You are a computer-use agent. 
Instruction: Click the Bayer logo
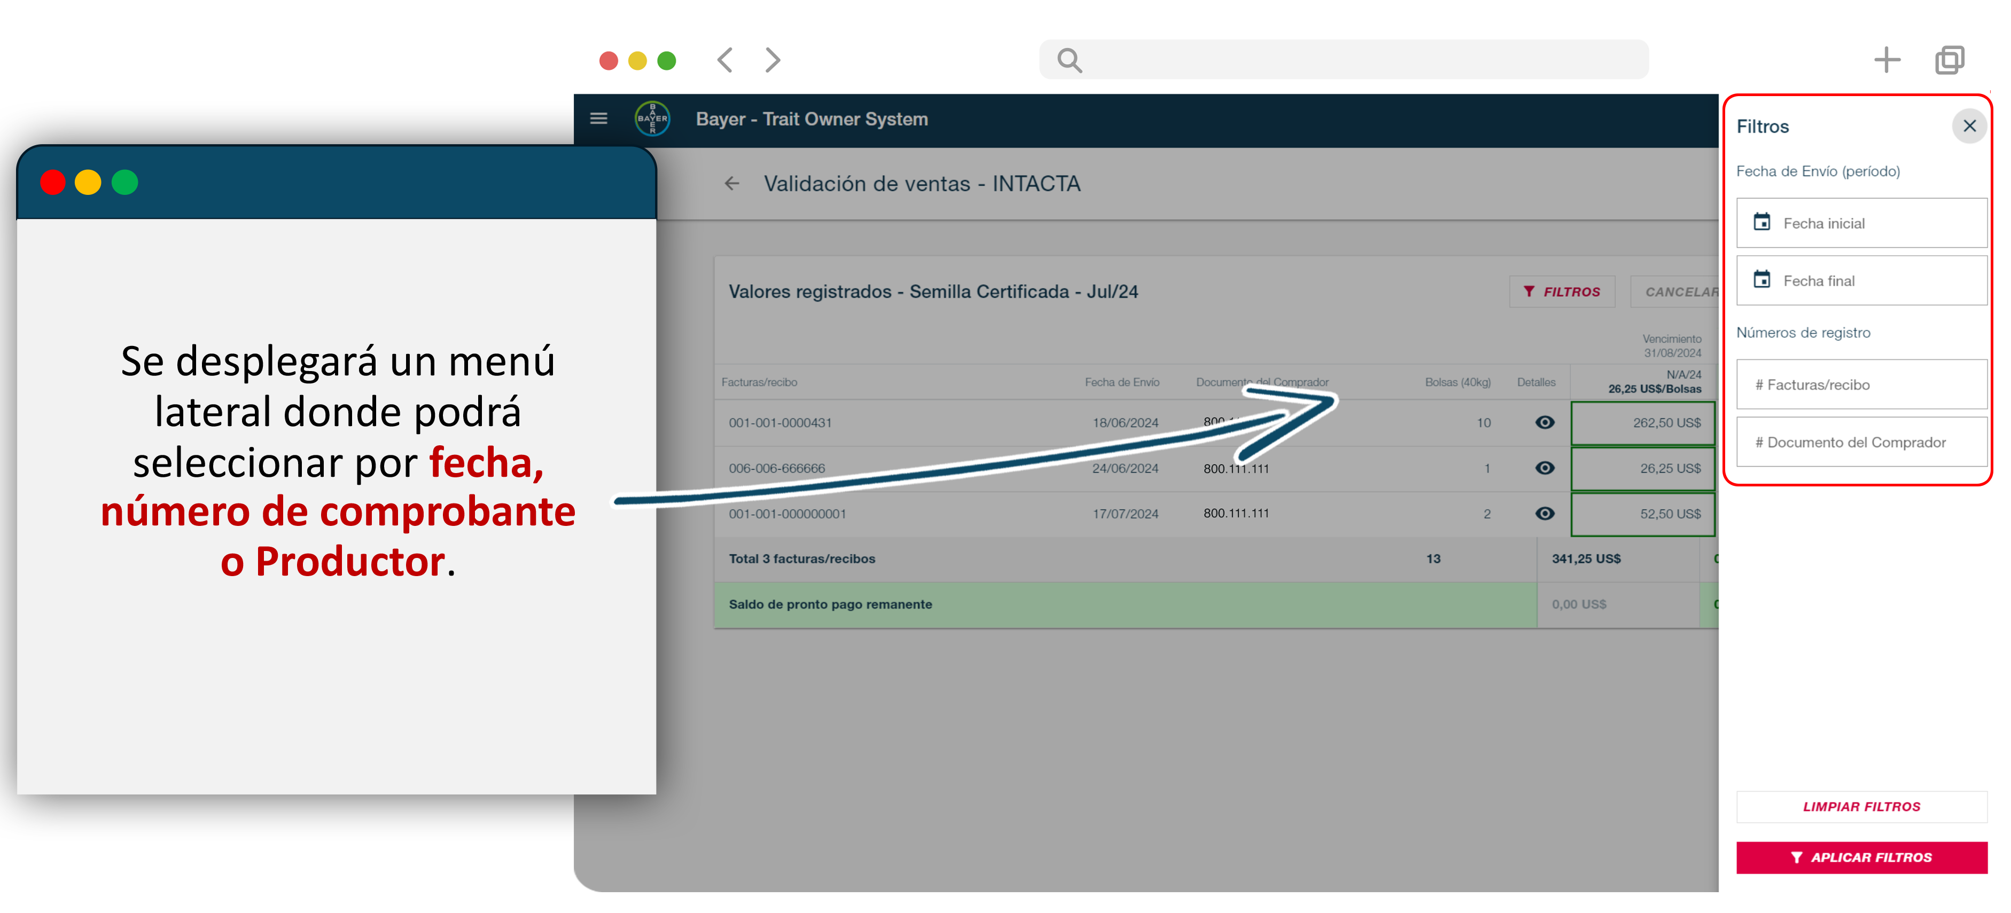coord(652,119)
